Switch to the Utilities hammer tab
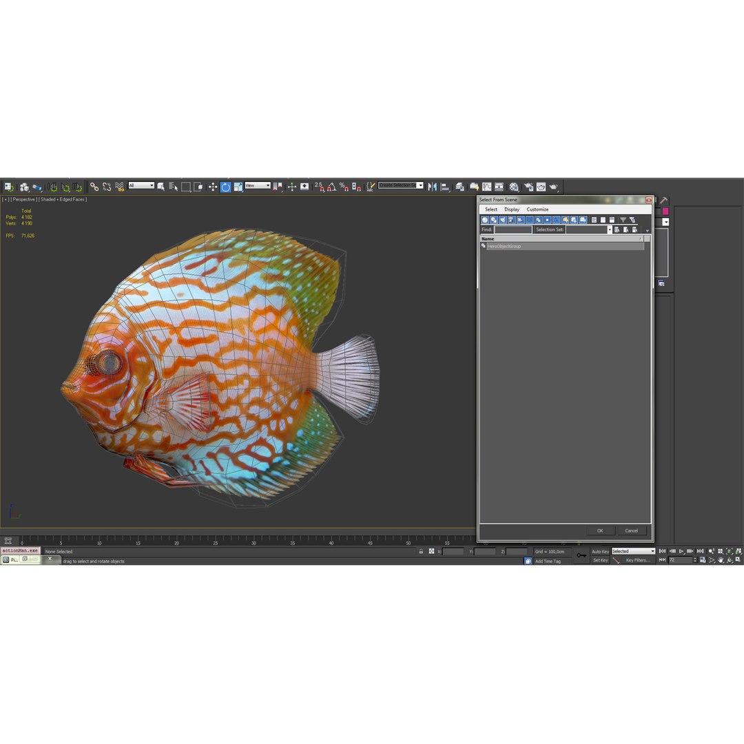Screen dimensions: 744x744 click(x=663, y=200)
